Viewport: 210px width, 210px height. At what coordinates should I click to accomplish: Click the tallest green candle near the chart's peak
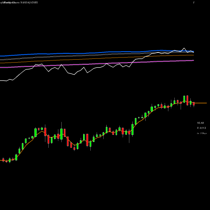(x=184, y=99)
